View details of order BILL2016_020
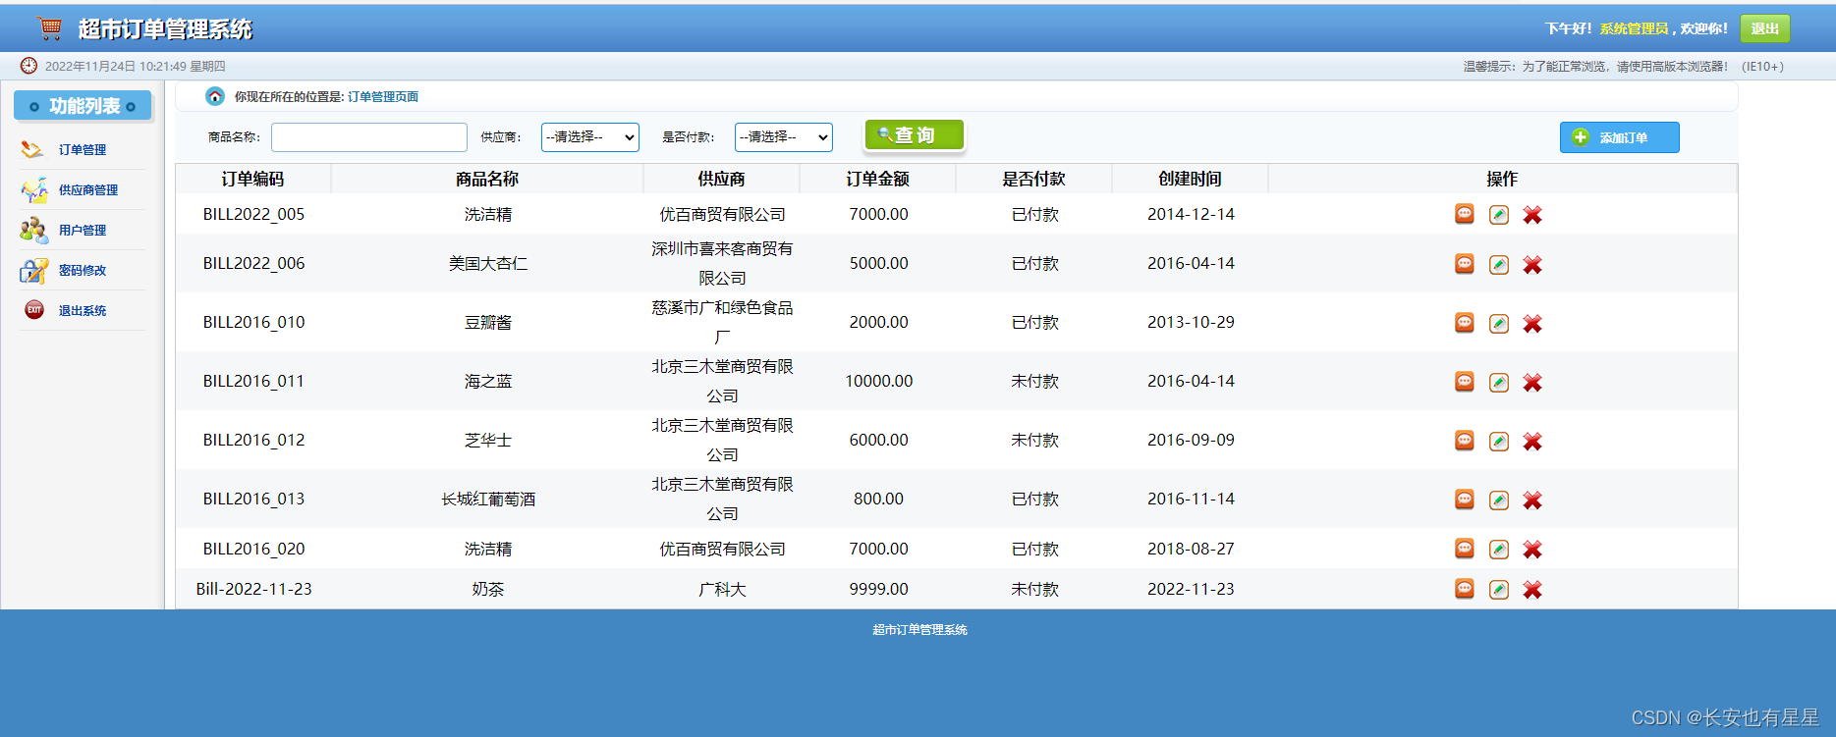The width and height of the screenshot is (1836, 737). 1464,548
